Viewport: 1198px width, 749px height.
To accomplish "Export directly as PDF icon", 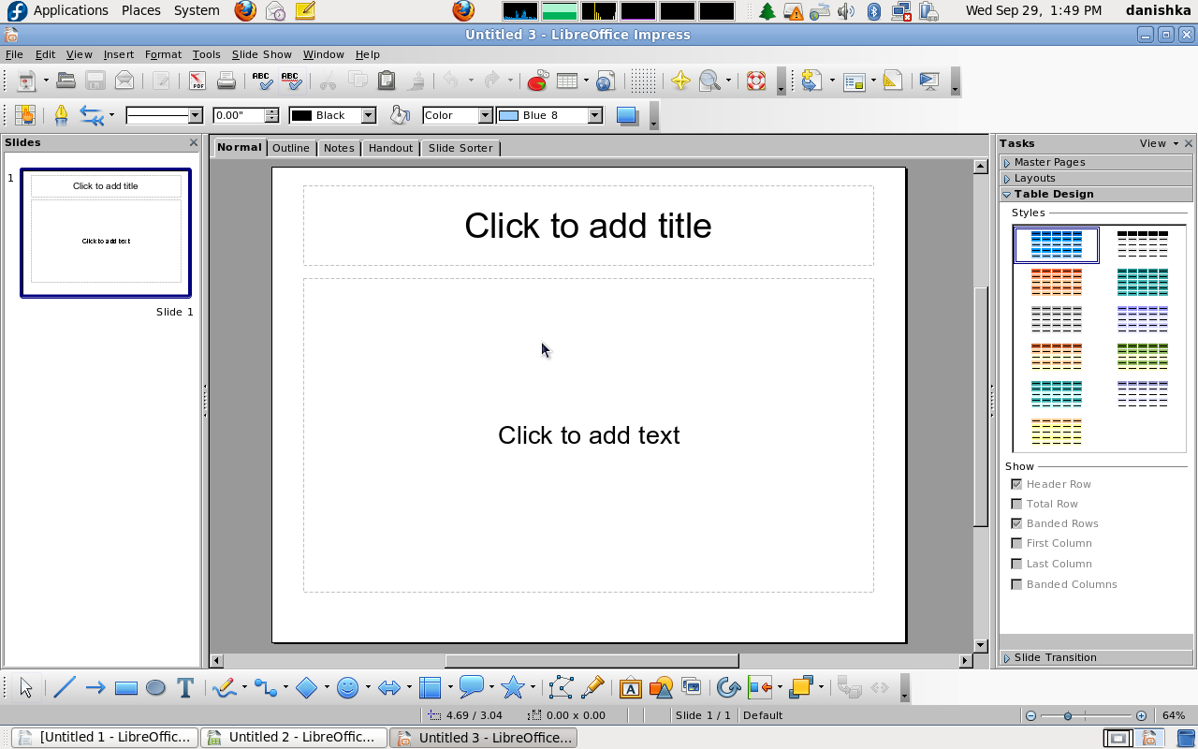I will 197,81.
